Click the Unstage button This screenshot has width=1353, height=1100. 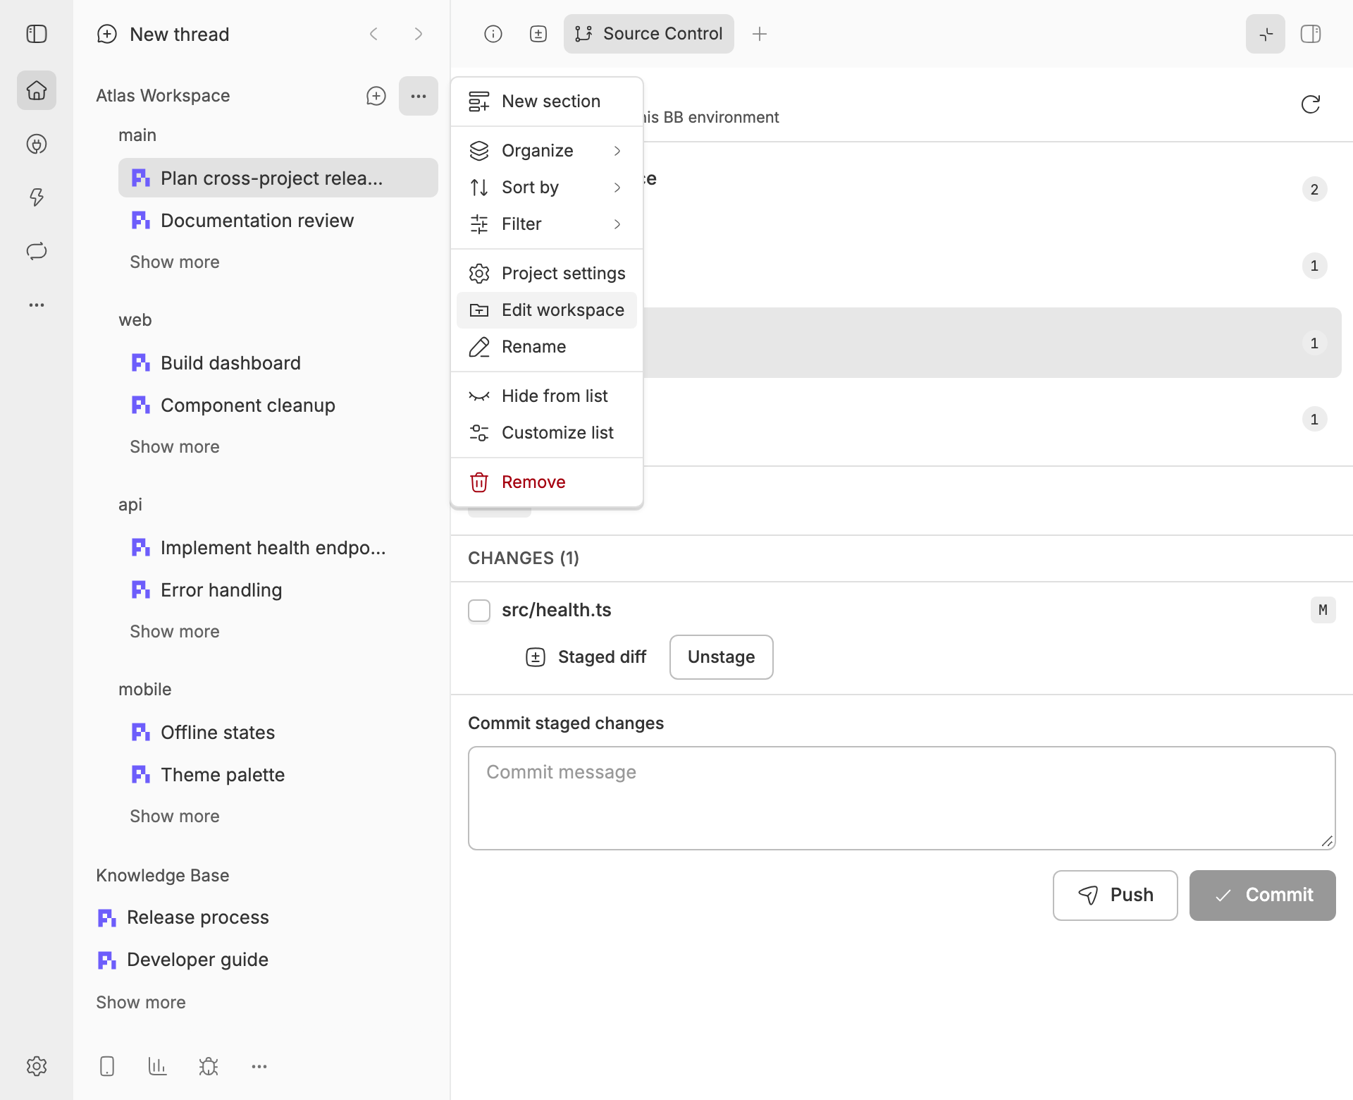(722, 657)
